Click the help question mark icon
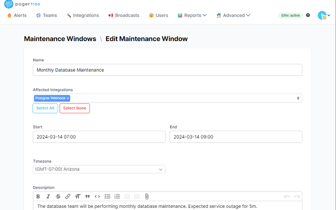Viewport: 336px width, 210px height. 308,15
